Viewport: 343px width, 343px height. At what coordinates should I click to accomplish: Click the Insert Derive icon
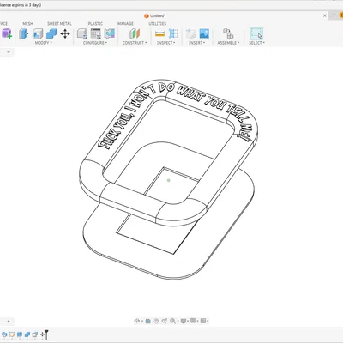pyautogui.click(x=190, y=33)
